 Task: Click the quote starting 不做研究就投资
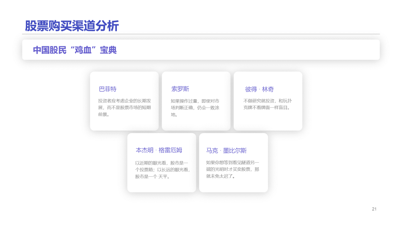[268, 104]
